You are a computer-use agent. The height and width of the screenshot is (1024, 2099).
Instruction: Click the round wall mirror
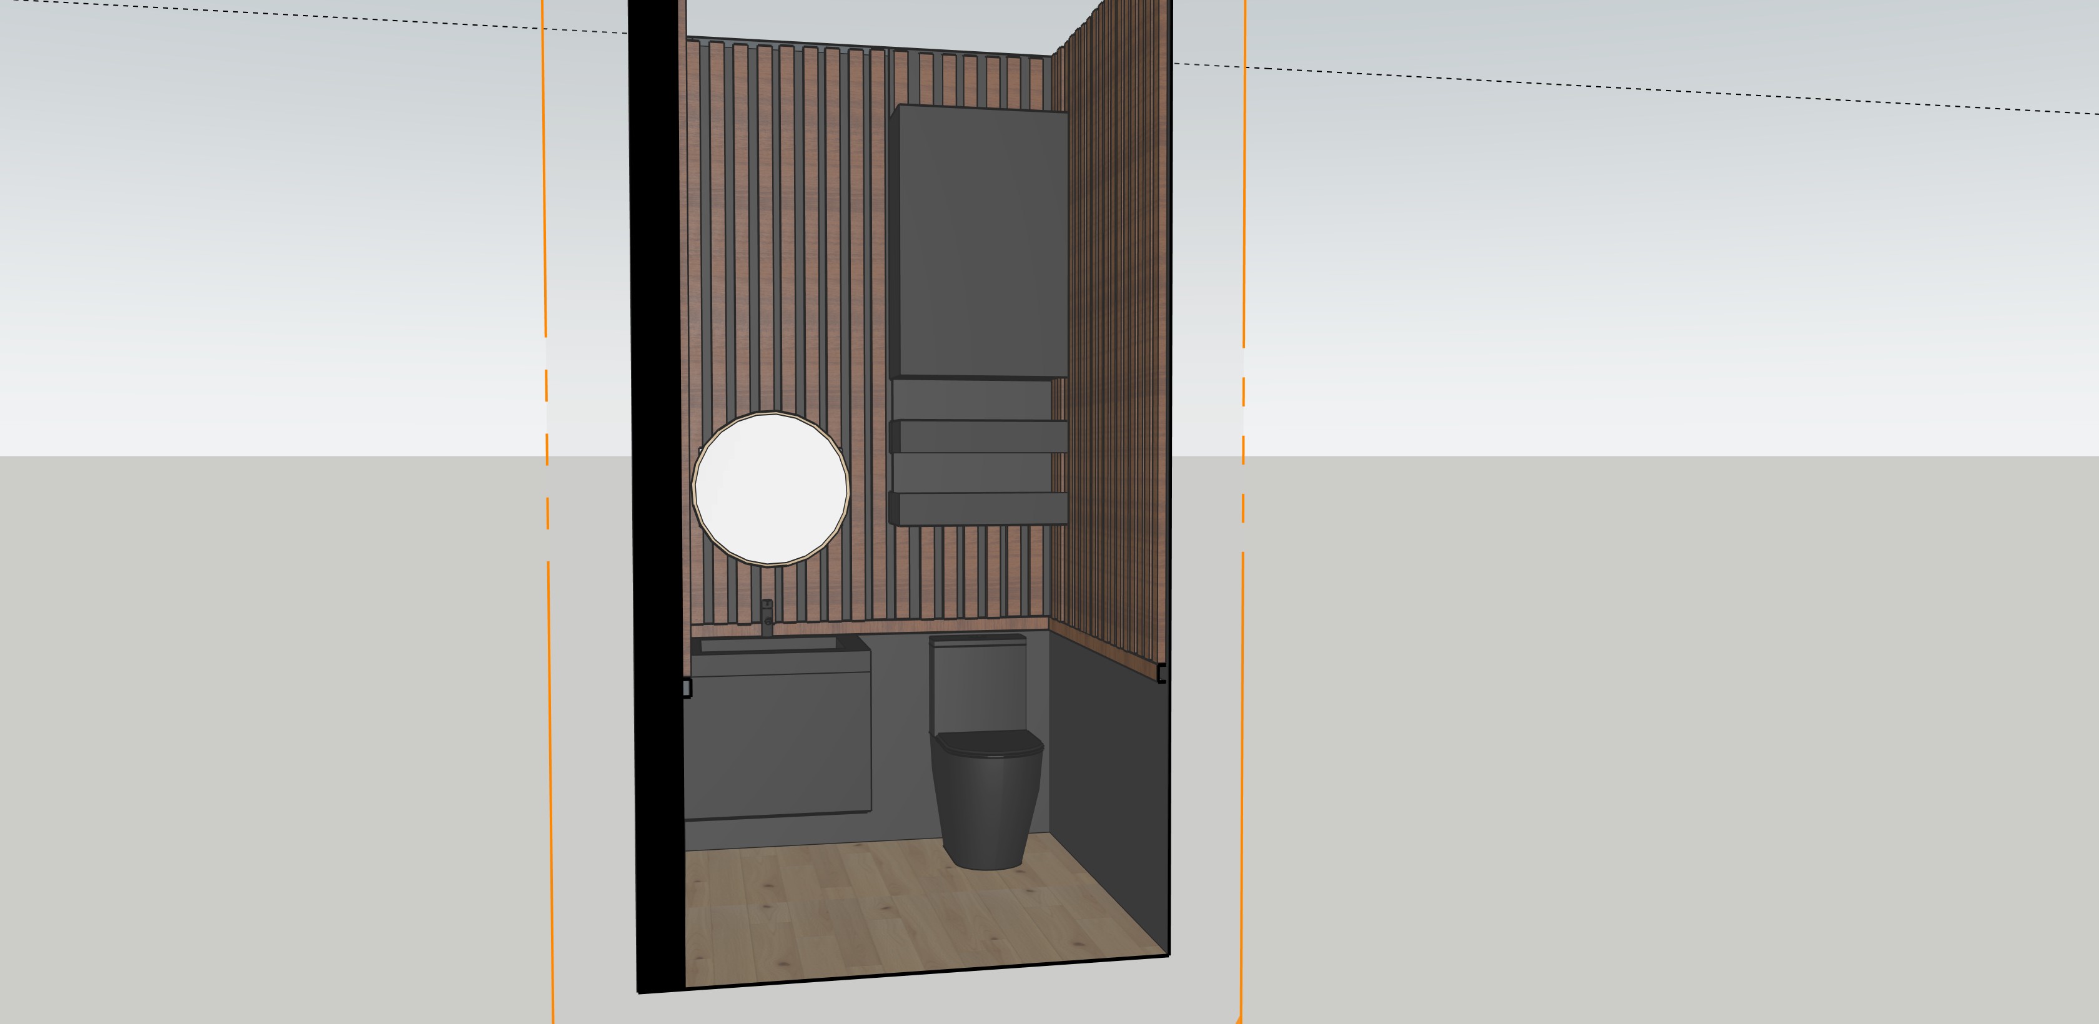(770, 489)
